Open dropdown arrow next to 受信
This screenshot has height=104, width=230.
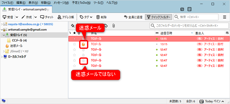(17, 17)
